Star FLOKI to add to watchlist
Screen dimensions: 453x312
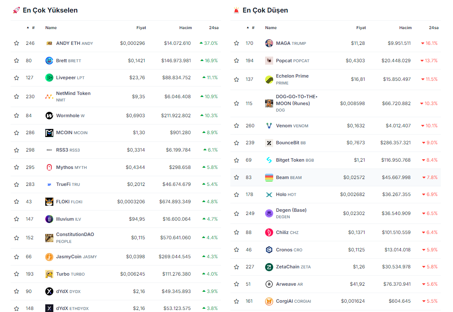(x=17, y=202)
